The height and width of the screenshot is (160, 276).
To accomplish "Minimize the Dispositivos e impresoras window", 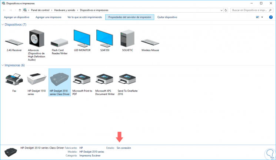I will [x=252, y=3].
